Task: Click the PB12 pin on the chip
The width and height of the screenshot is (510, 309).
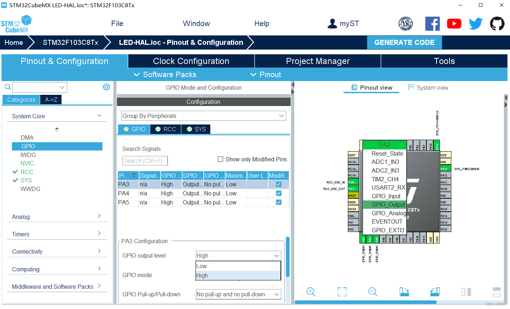Action: click(x=446, y=229)
